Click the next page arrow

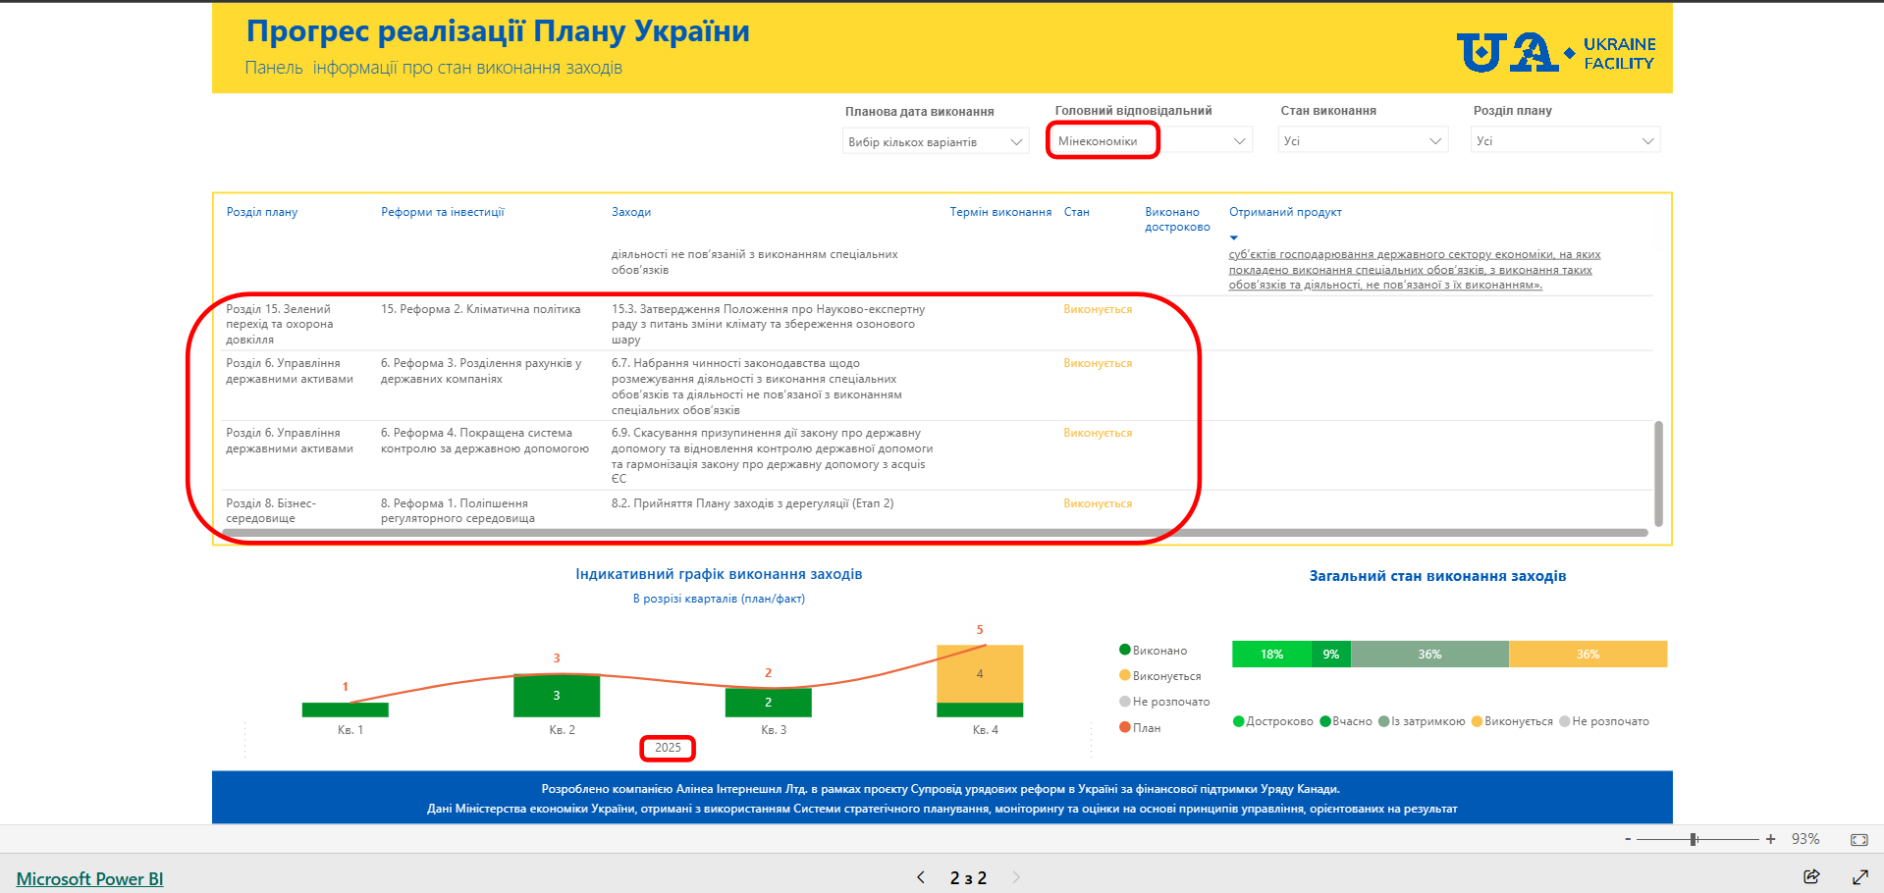pyautogui.click(x=1016, y=877)
